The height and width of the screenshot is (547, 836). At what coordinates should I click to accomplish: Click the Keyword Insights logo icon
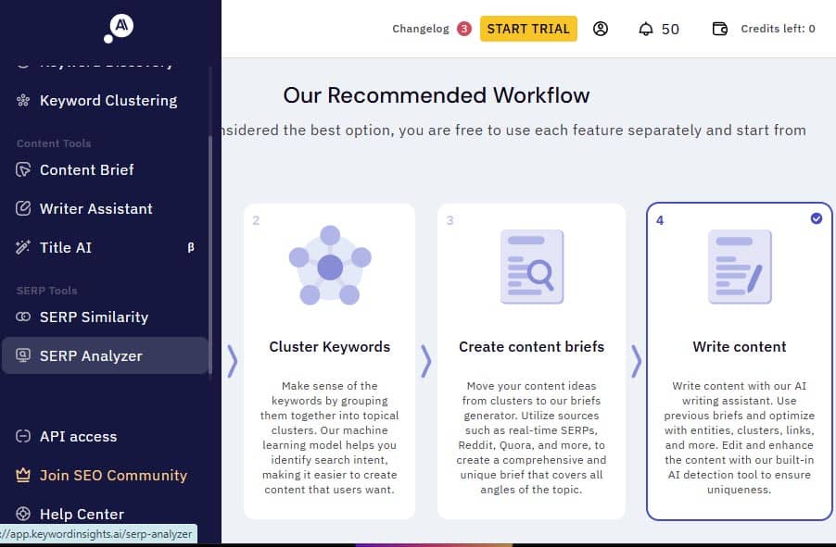click(120, 29)
